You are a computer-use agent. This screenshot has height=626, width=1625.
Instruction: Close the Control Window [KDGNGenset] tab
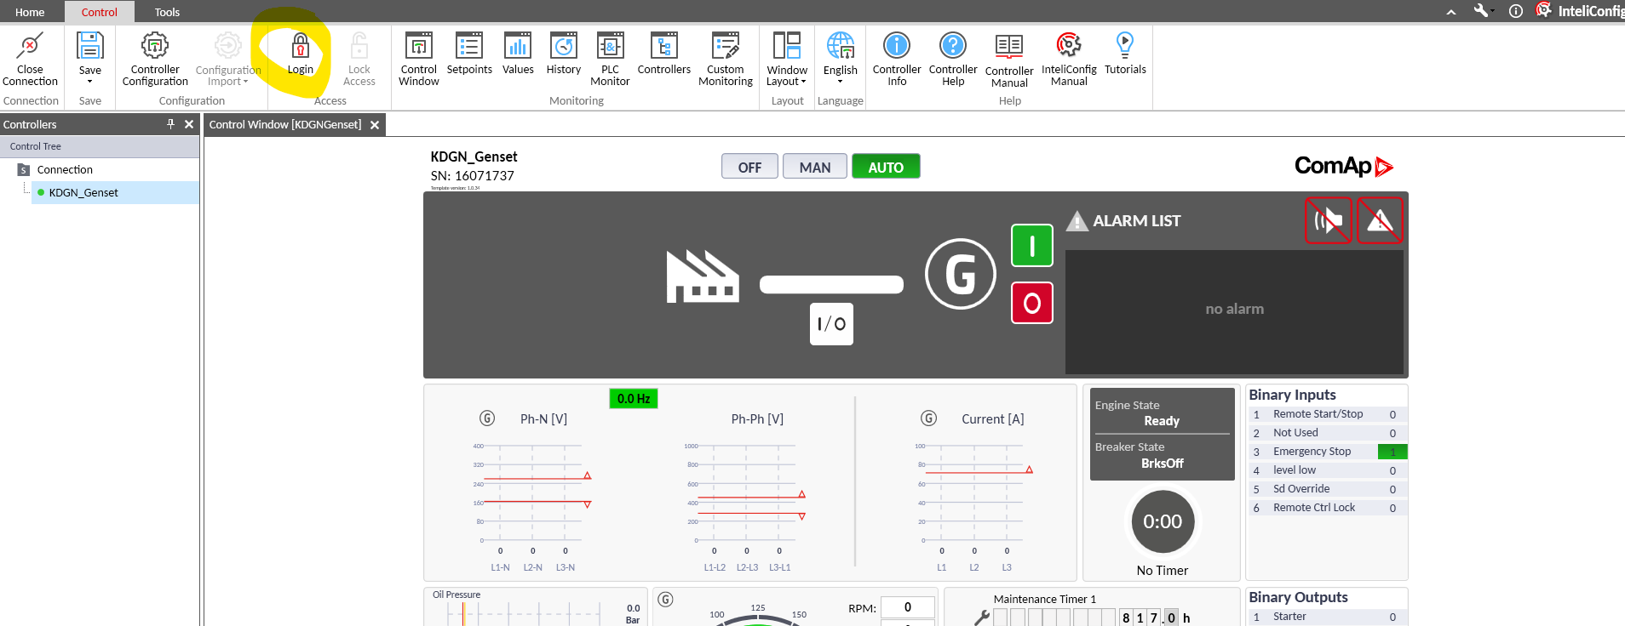375,125
